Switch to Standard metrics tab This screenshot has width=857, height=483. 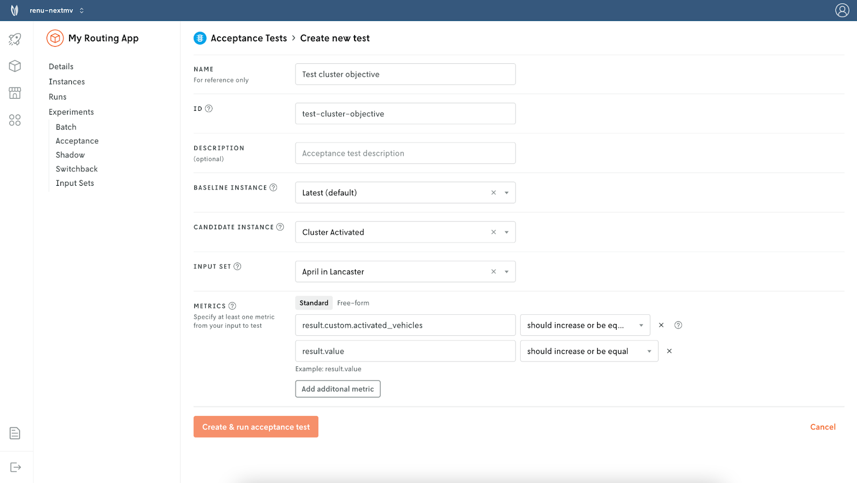(x=314, y=303)
